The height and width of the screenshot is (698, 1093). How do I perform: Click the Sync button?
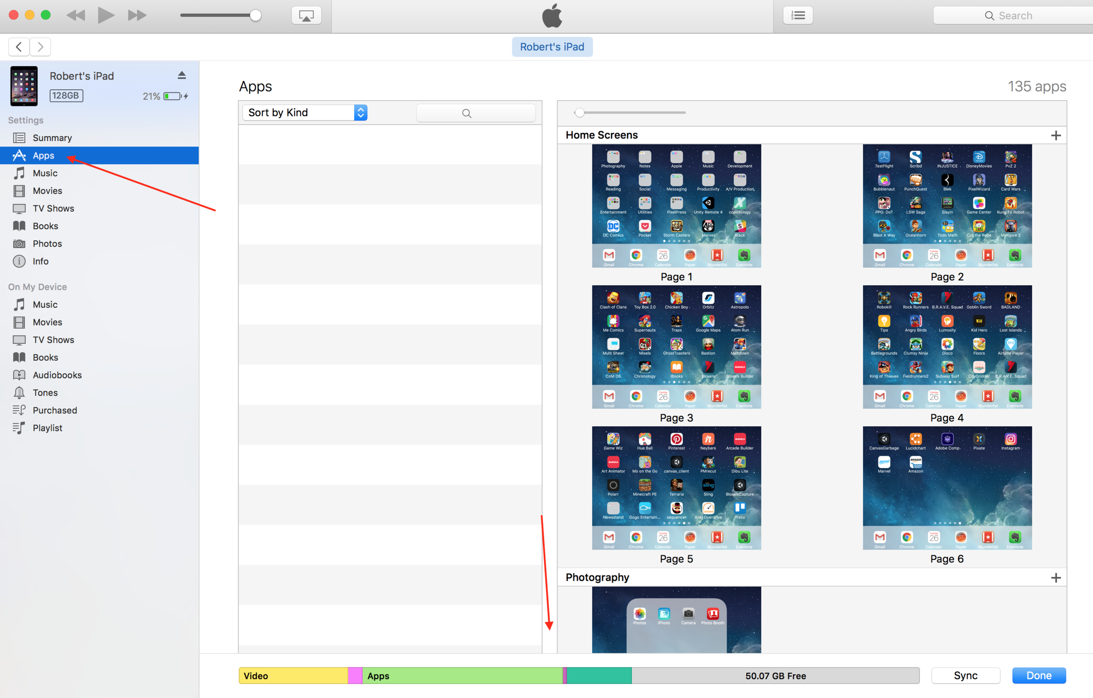click(965, 675)
